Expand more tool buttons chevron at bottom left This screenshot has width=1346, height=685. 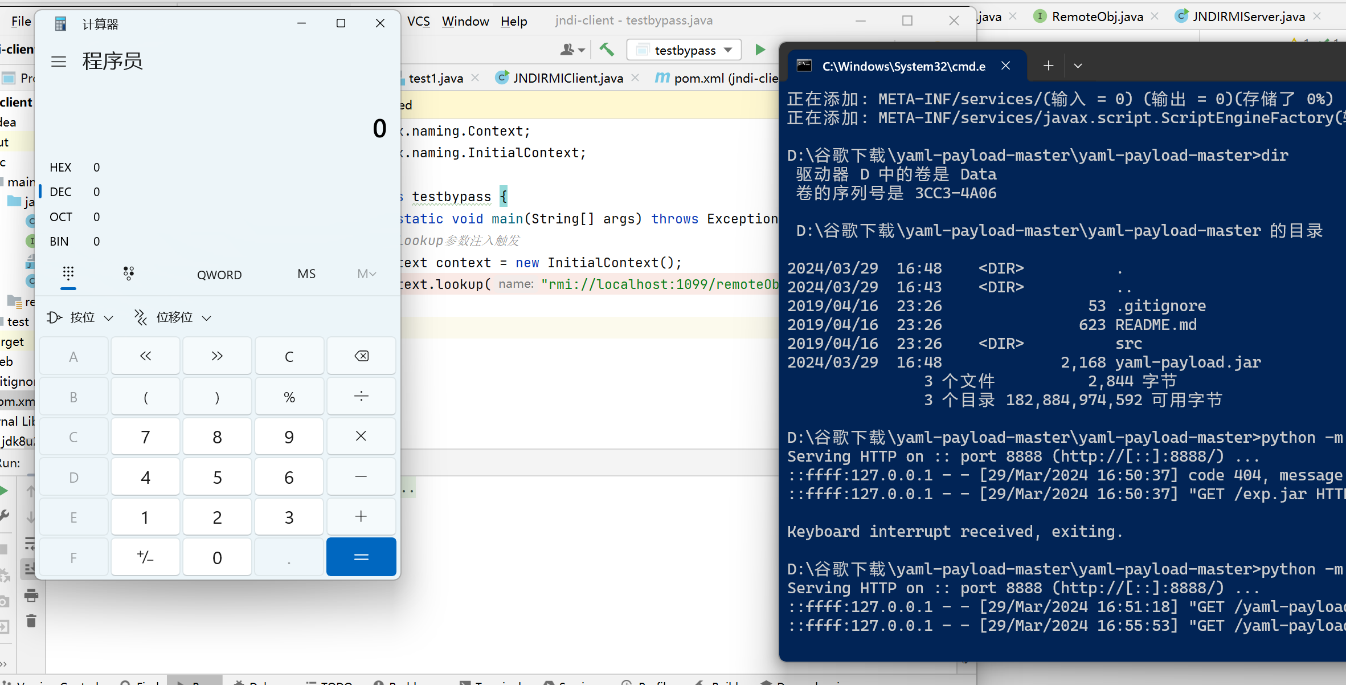pyautogui.click(x=3, y=664)
